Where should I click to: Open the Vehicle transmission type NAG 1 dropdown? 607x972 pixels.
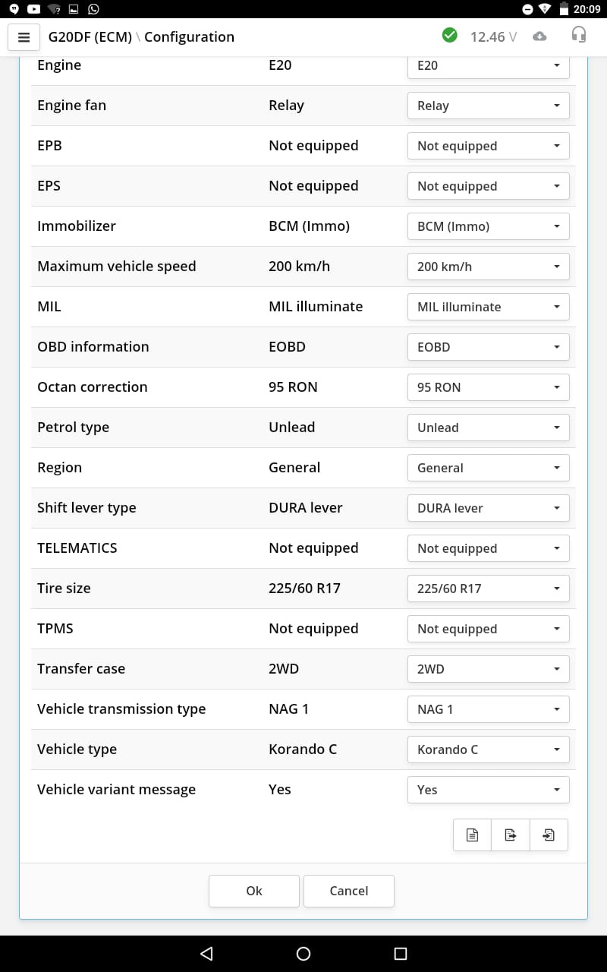(488, 708)
